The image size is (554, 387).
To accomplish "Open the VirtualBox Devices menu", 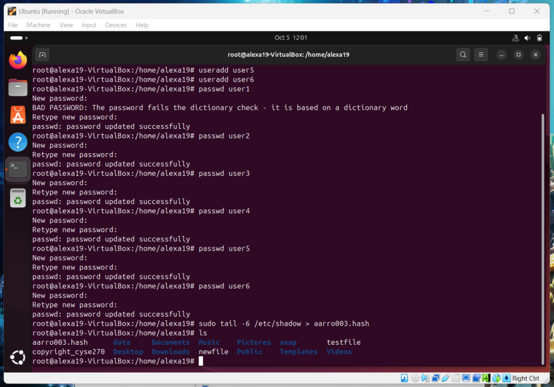I will [x=116, y=25].
